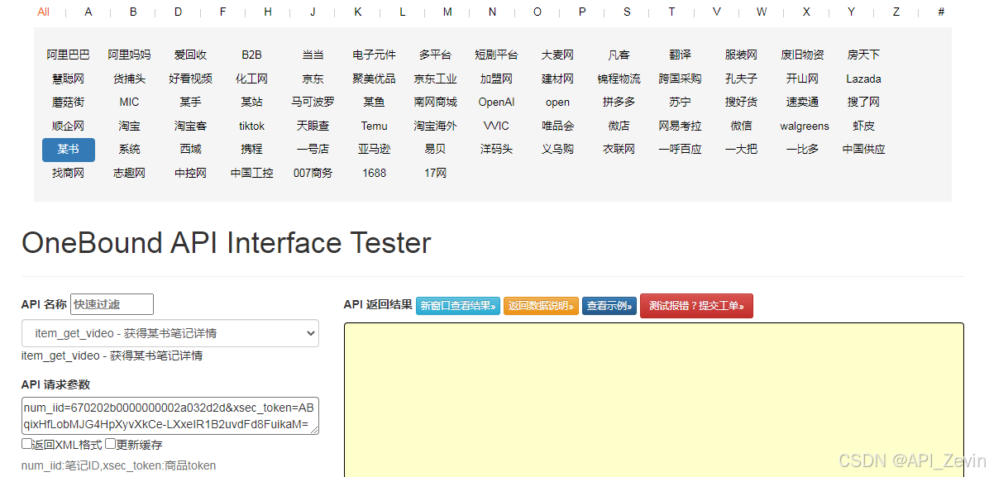Select the highlighted 某书 platform button
Viewport: 989px width, 477px height.
68,150
